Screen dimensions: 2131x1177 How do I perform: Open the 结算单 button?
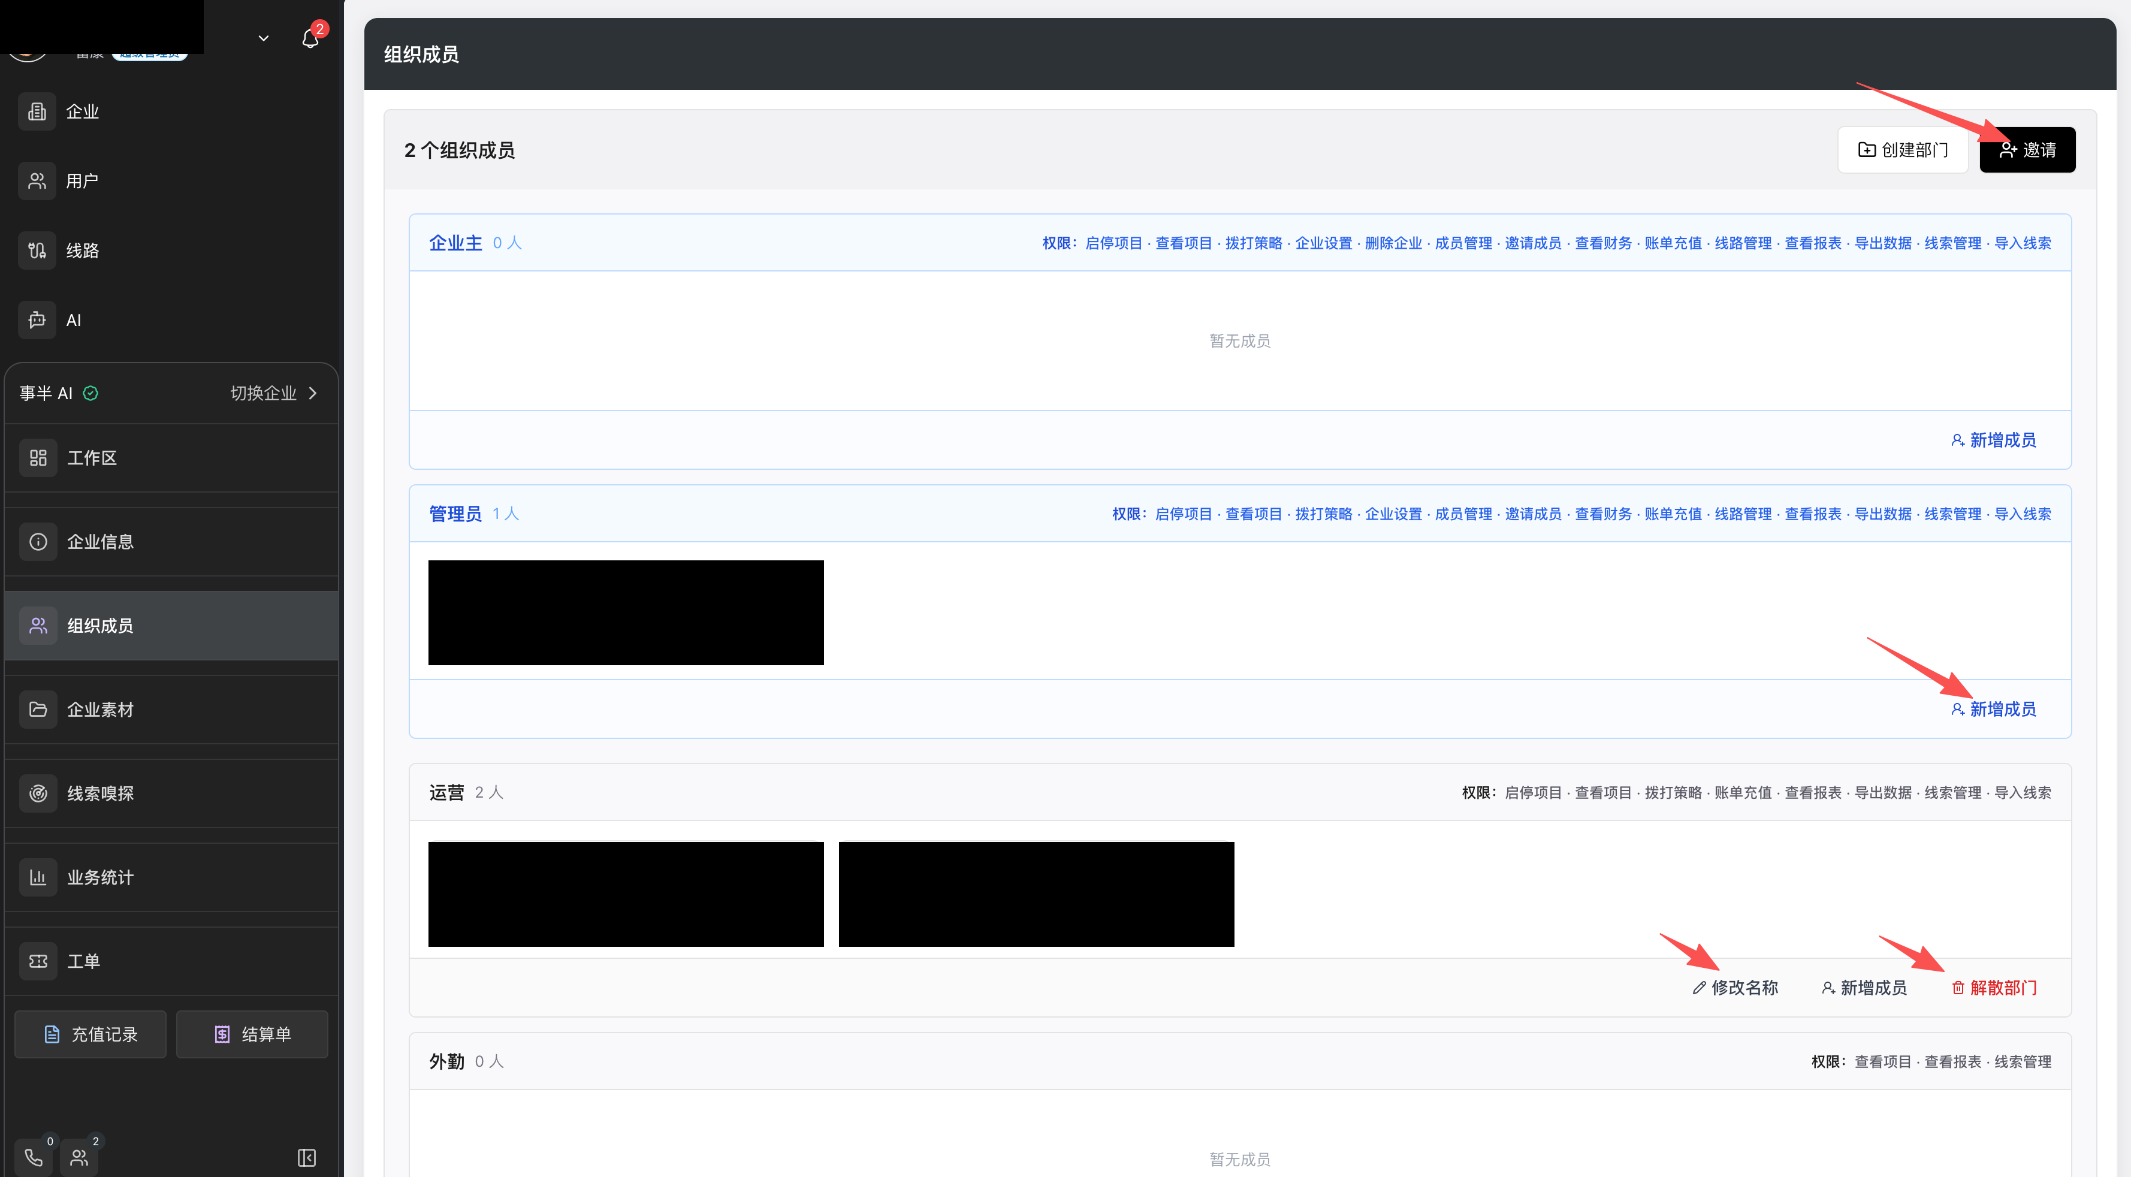[252, 1034]
